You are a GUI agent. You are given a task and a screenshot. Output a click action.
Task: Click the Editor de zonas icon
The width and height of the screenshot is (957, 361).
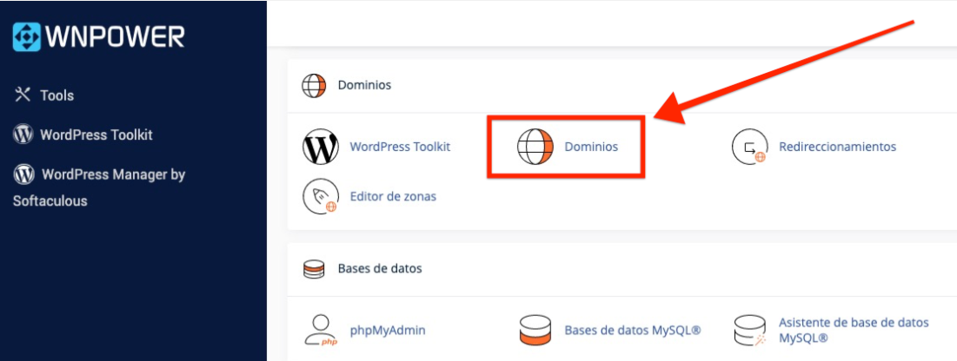(321, 196)
